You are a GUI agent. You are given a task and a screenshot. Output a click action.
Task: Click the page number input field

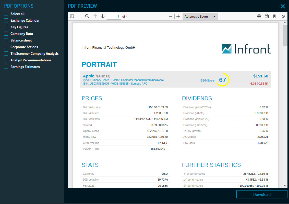[114, 16]
